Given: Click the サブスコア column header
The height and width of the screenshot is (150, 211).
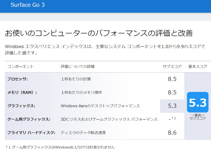Looking at the screenshot, I should tap(172, 67).
